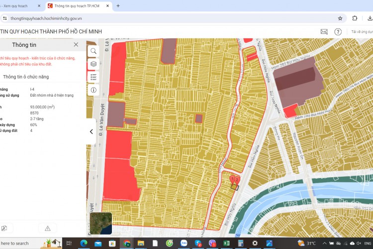Open the mail feedback icon
The image size is (373, 249).
click(x=324, y=31)
